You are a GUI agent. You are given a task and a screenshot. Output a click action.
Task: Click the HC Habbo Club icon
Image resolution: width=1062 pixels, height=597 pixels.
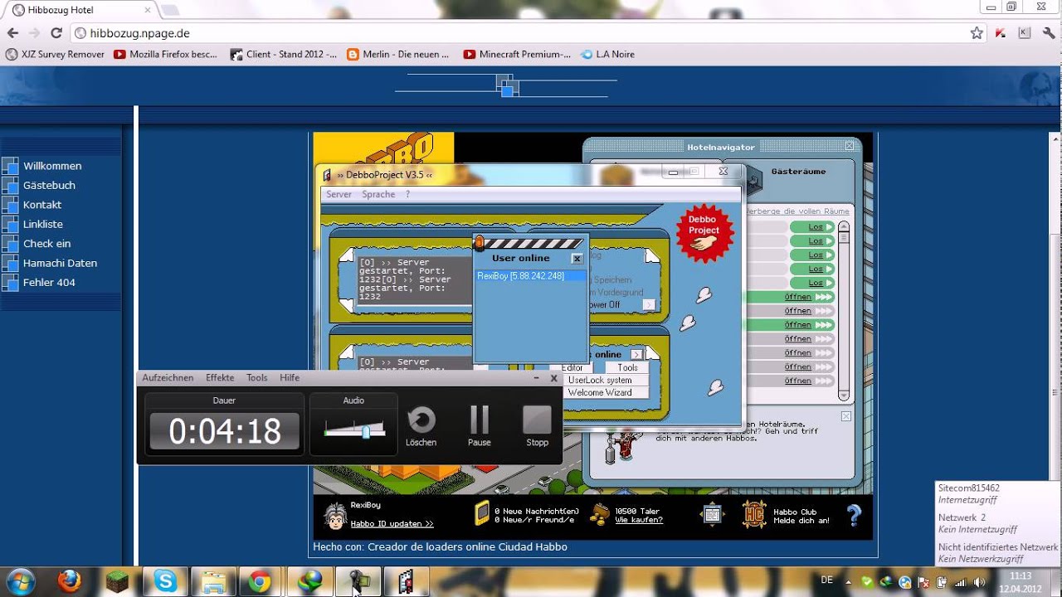[x=754, y=514]
